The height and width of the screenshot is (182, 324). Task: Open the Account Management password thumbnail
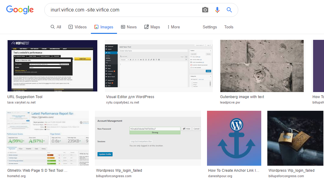148,138
